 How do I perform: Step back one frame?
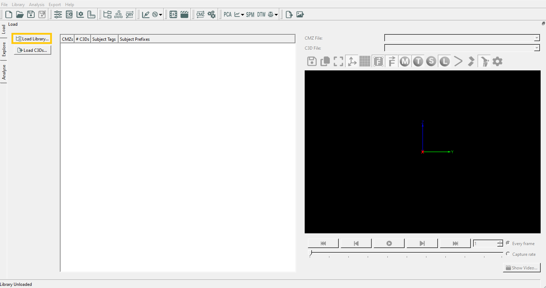[x=356, y=243]
